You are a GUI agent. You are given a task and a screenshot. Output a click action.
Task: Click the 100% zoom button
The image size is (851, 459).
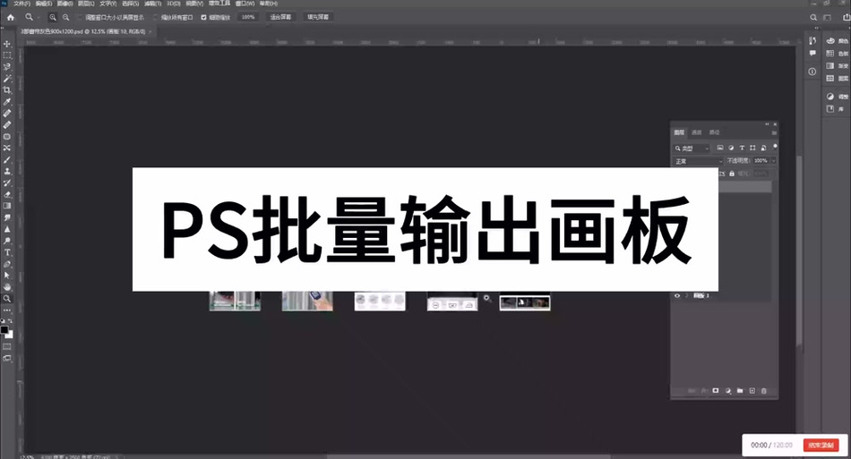point(248,17)
